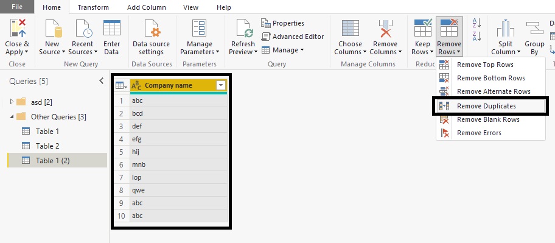Expand Refresh Preview dropdown

tap(256, 52)
